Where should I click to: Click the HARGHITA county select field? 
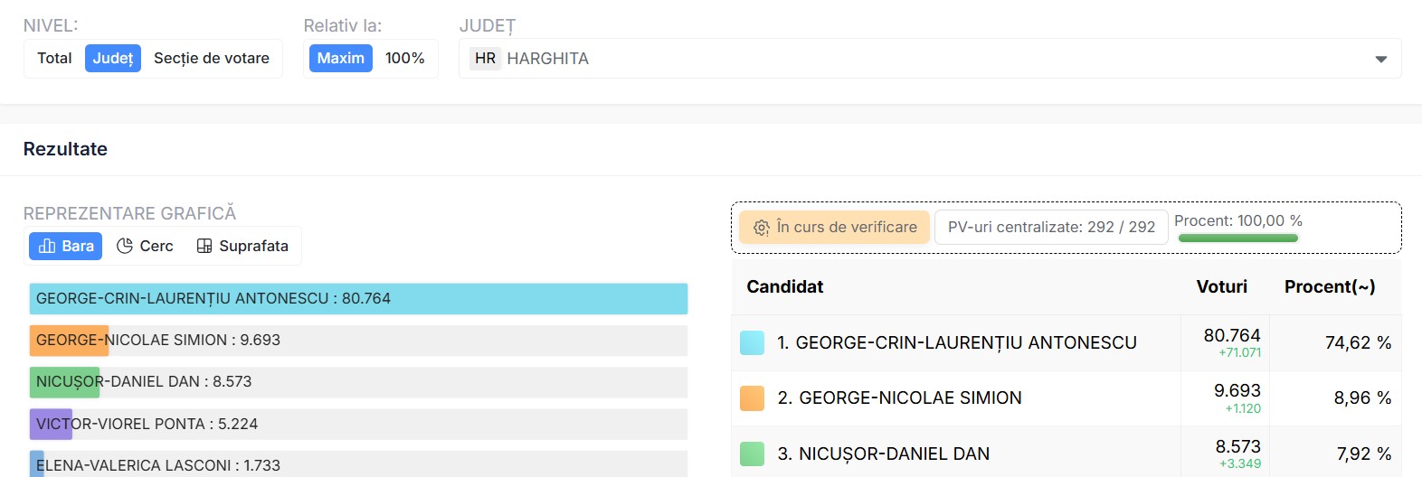905,59
